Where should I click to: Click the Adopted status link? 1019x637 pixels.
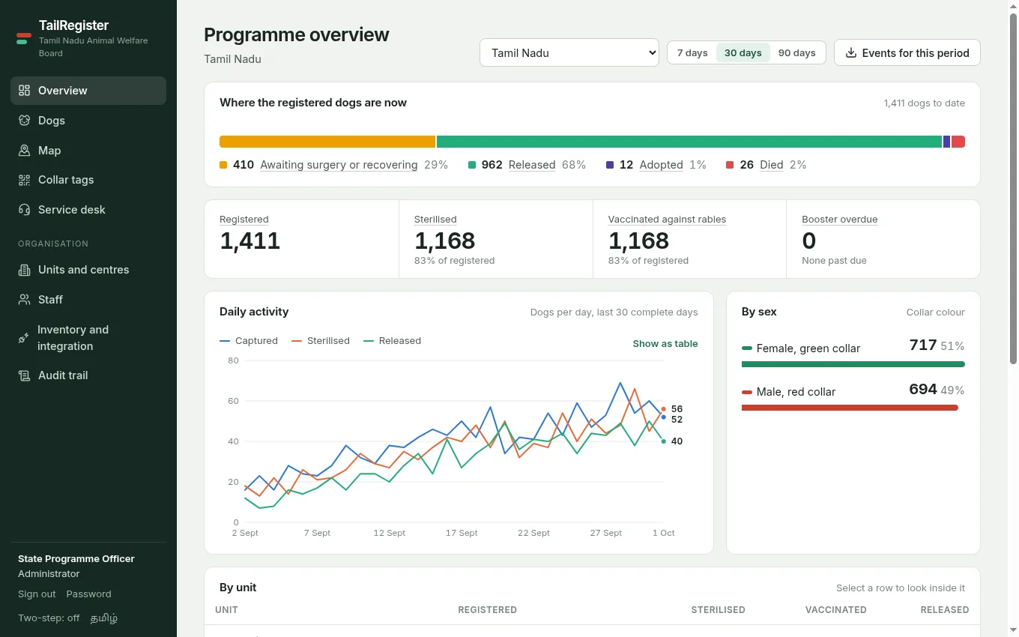tap(662, 165)
